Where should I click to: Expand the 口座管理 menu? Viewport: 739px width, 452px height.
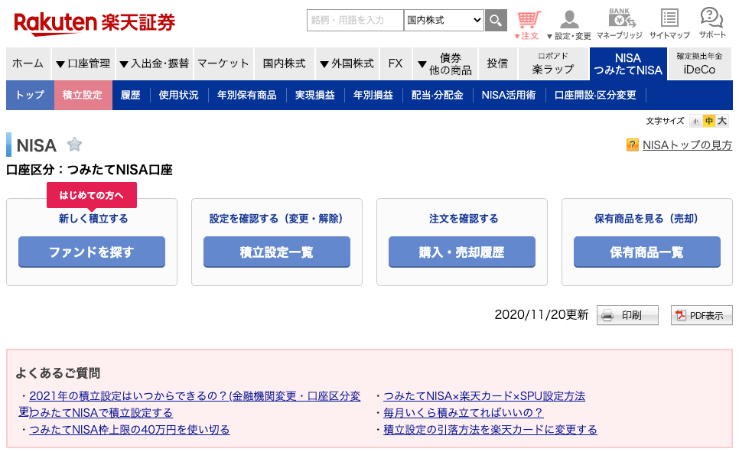[83, 63]
